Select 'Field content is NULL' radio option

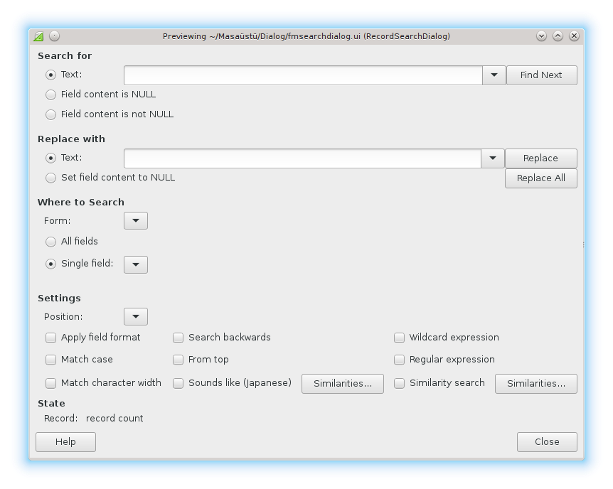51,95
